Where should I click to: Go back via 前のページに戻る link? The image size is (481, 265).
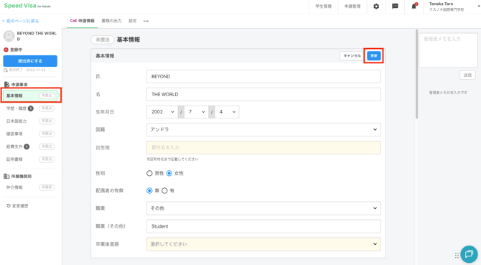coord(21,21)
